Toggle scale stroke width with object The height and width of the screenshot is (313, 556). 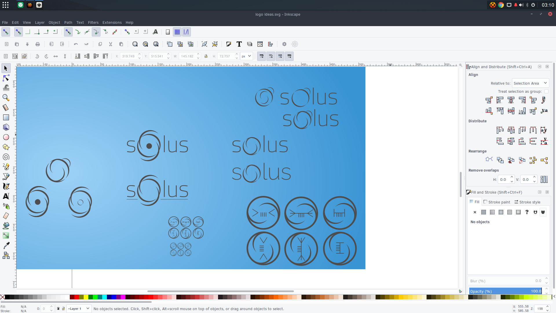click(x=261, y=56)
